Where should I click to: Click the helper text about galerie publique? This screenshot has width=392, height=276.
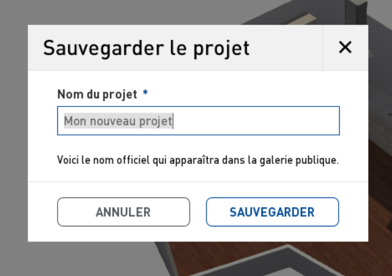[198, 160]
